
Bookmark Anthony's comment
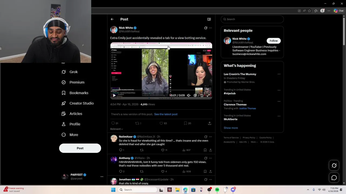(205, 171)
